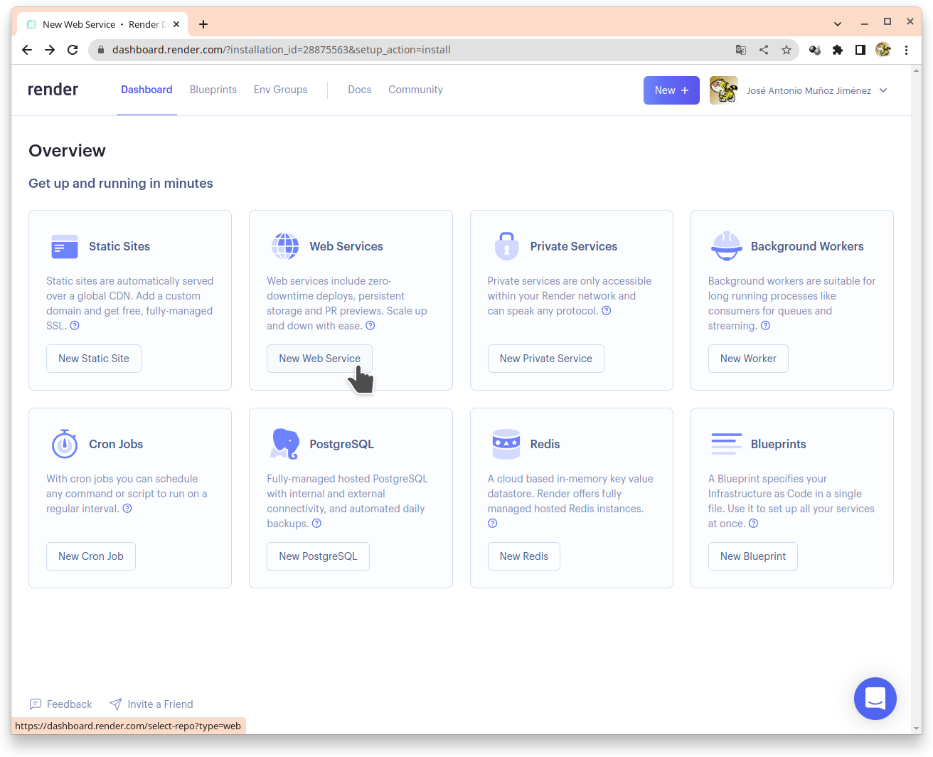Click the Chrome profile avatar icon
This screenshot has height=757, width=933.
(x=883, y=50)
